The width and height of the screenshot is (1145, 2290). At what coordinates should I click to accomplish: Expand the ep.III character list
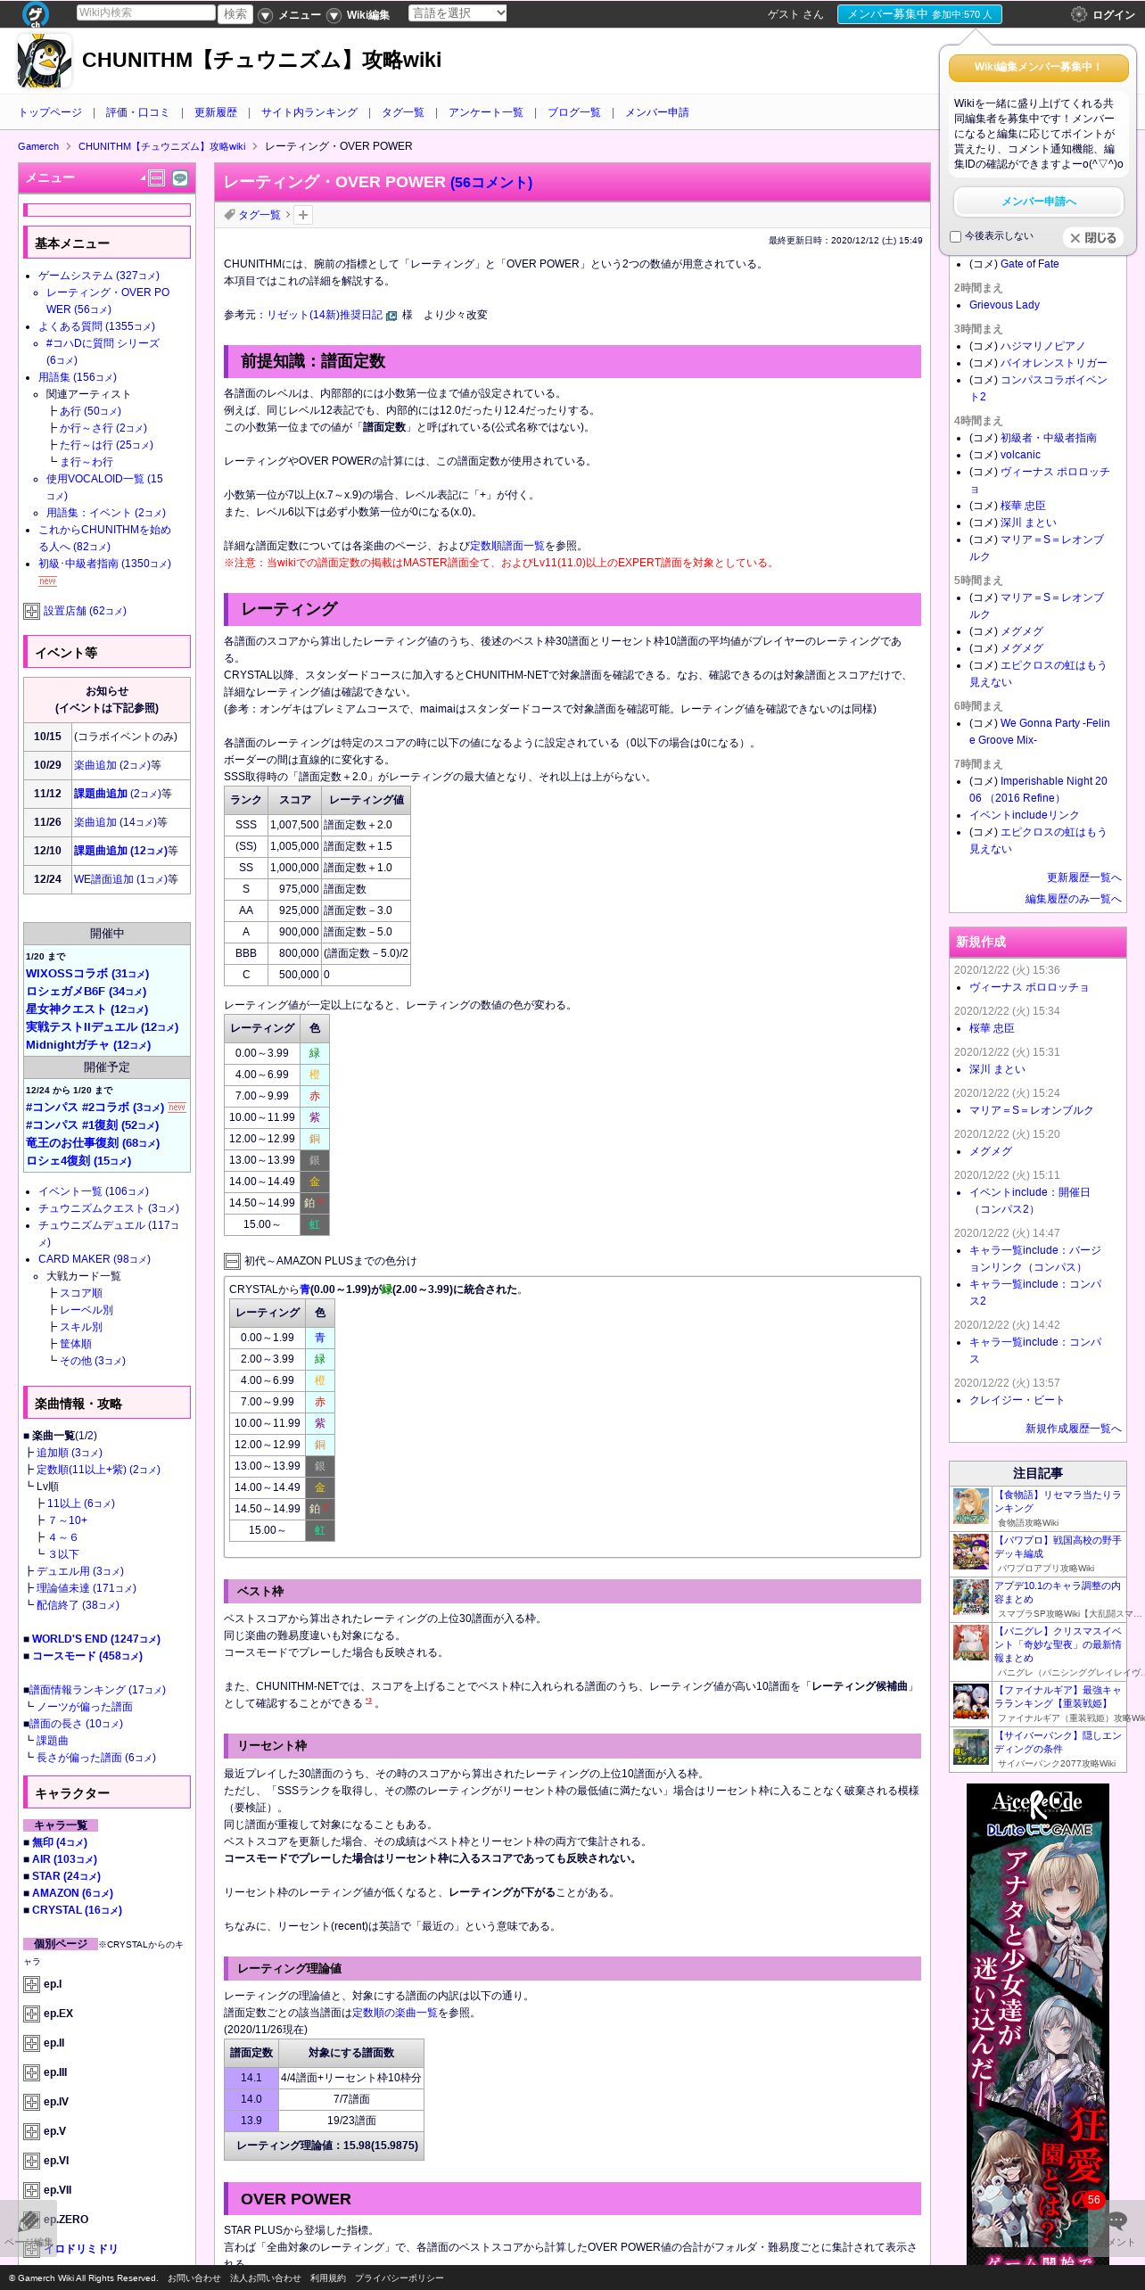pyautogui.click(x=31, y=2072)
